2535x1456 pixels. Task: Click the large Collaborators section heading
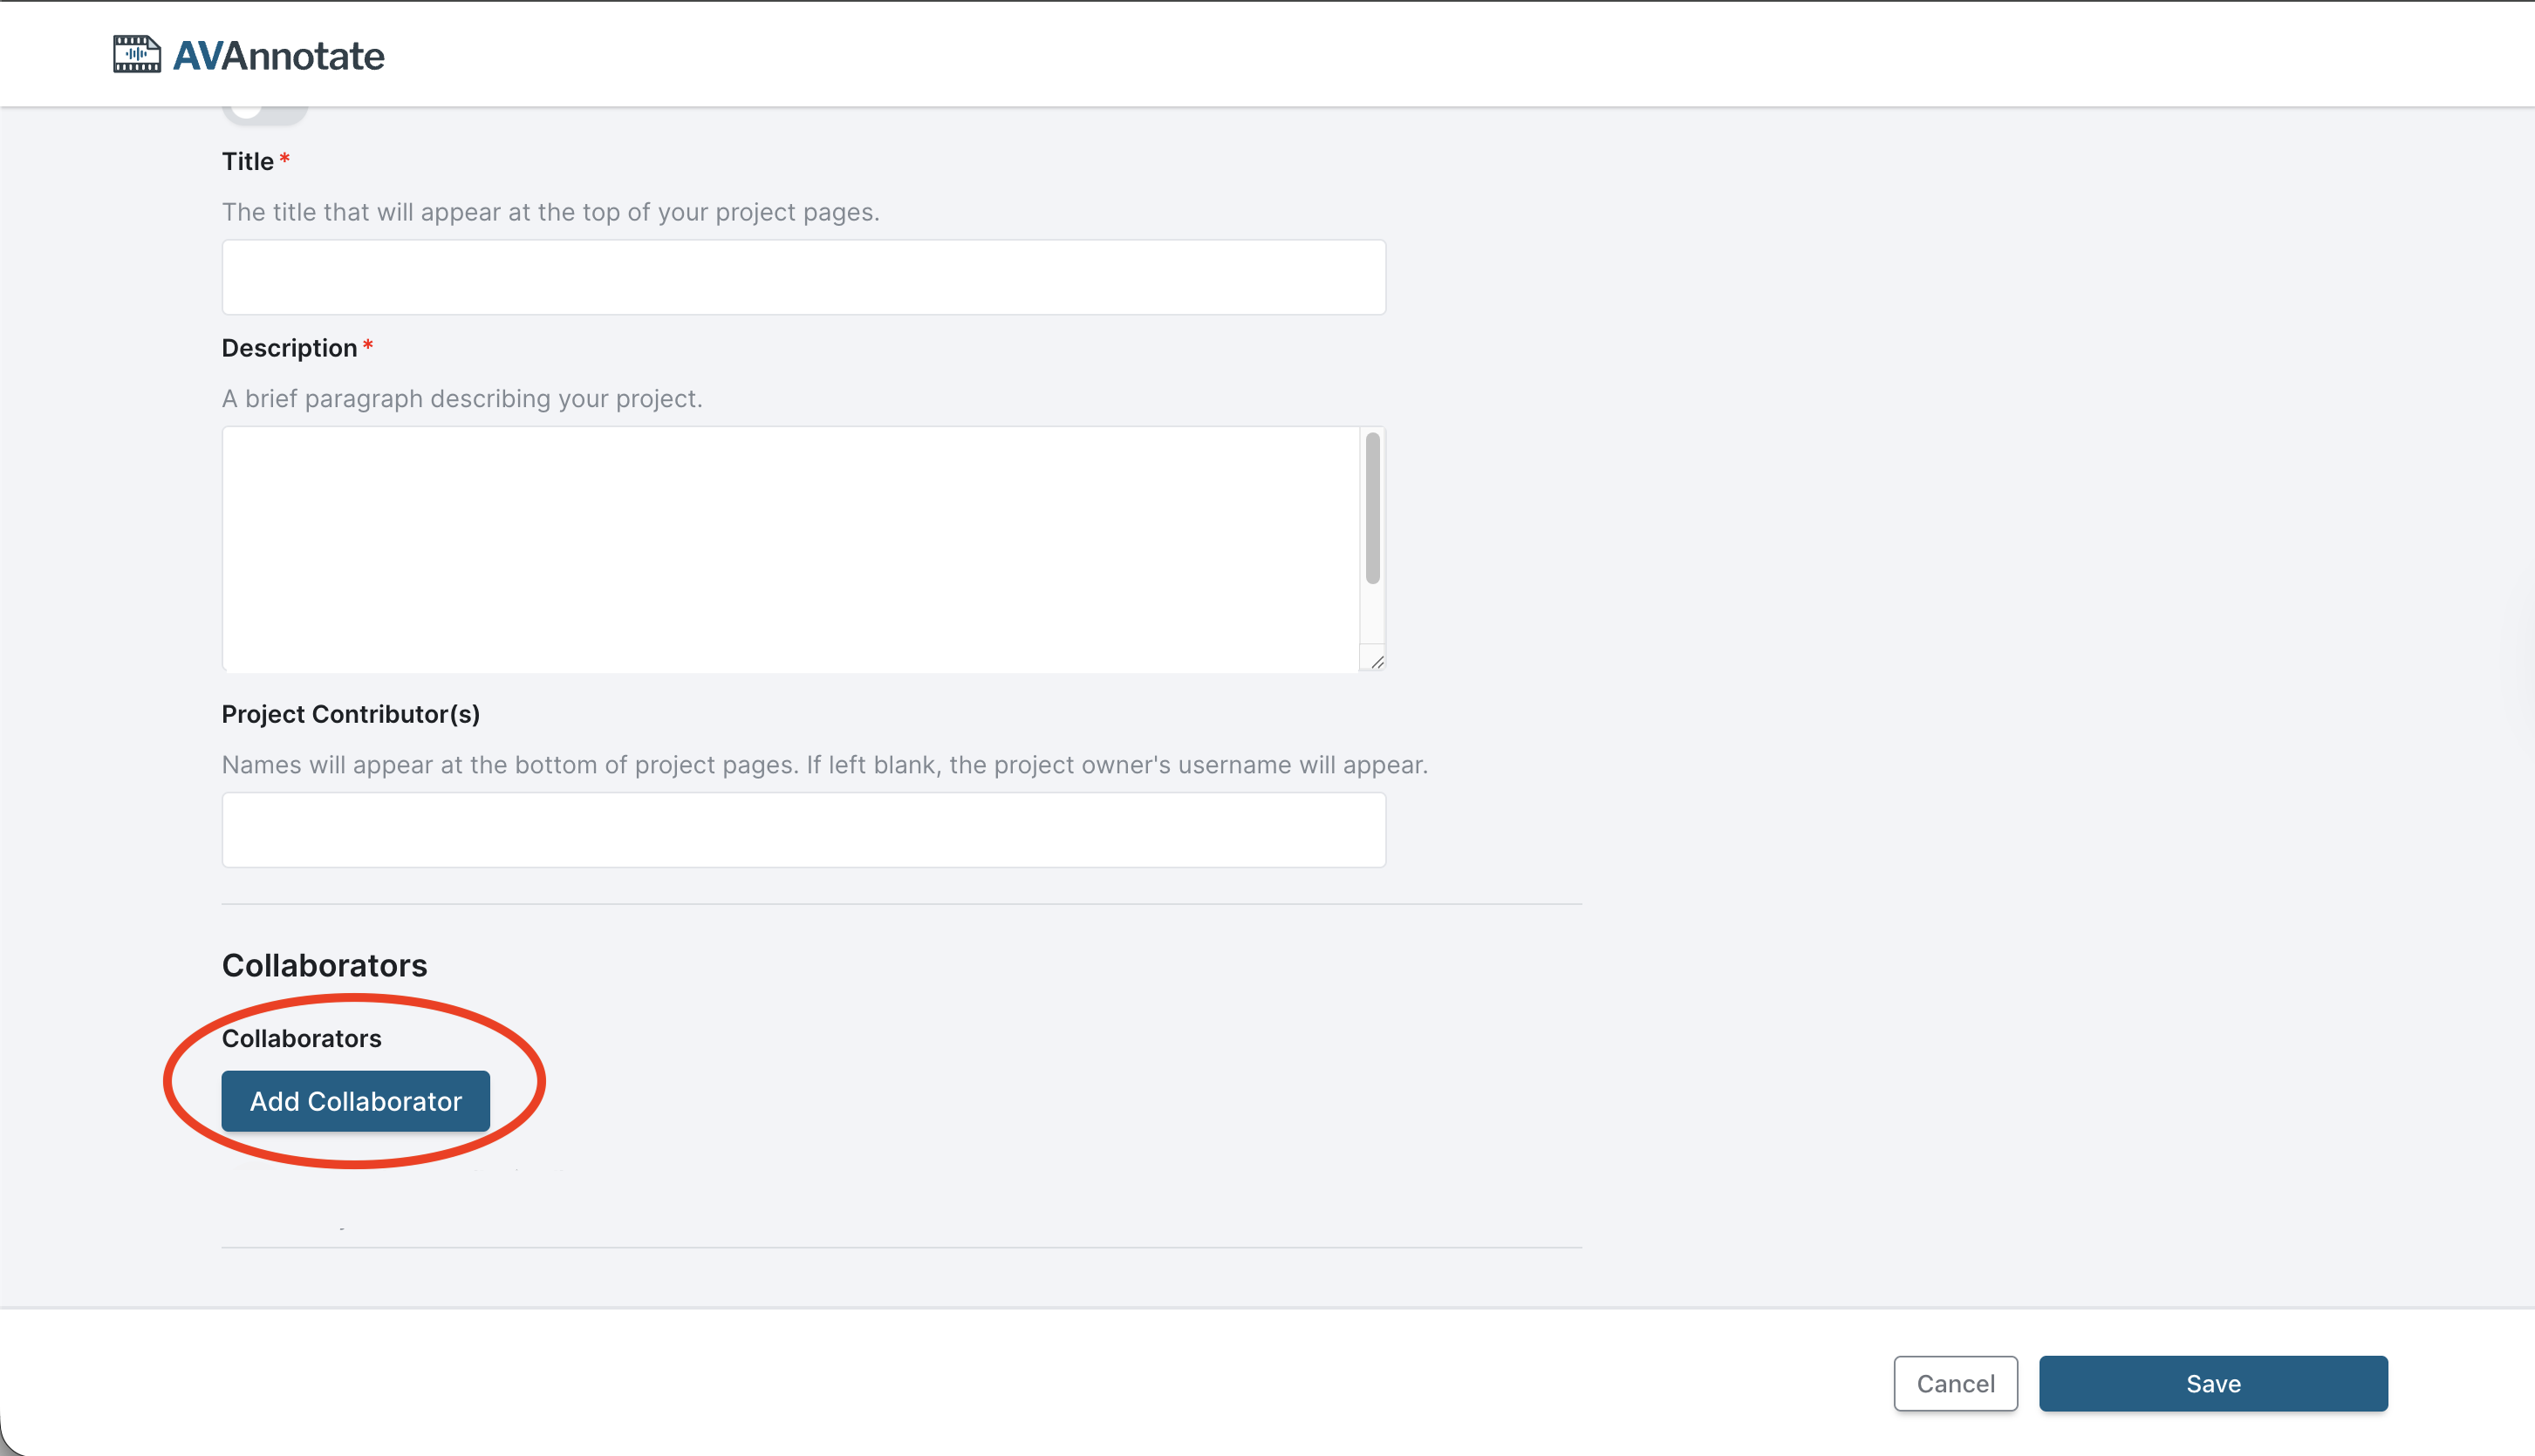pos(325,965)
